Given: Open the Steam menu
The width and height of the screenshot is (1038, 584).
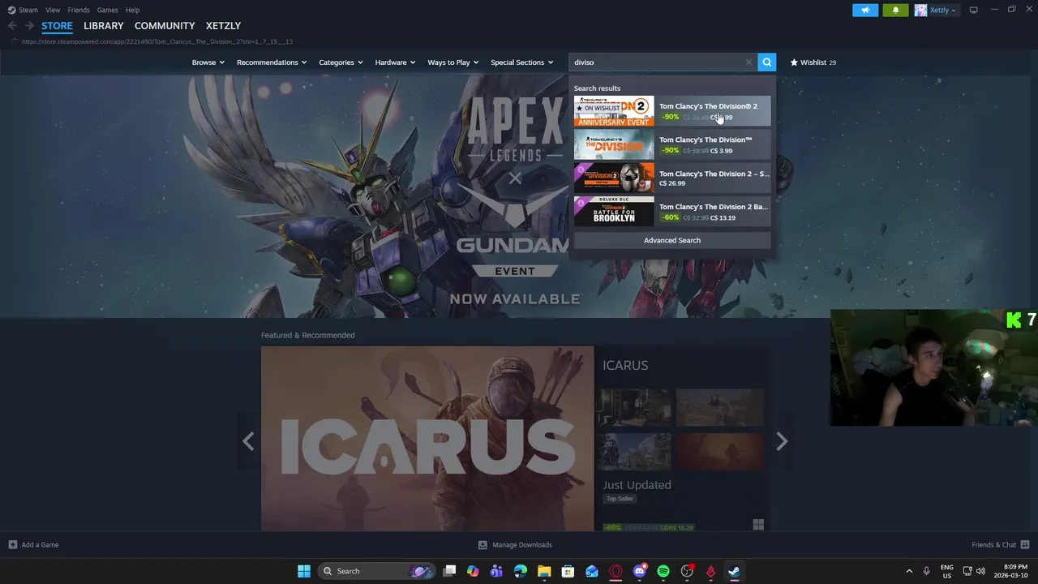Looking at the screenshot, I should [x=23, y=10].
